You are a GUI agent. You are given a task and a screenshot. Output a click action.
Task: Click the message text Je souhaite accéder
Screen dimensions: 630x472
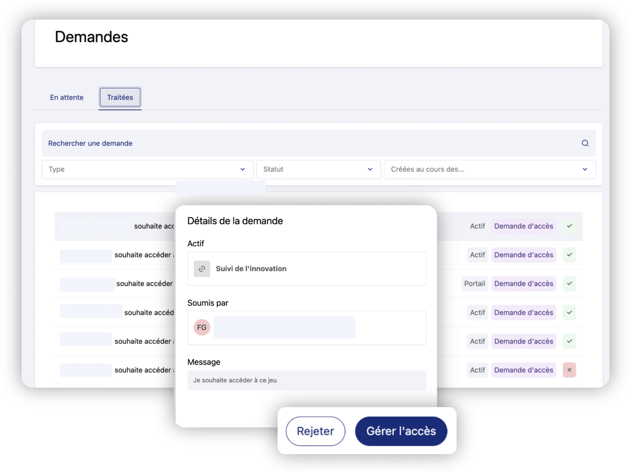click(235, 380)
